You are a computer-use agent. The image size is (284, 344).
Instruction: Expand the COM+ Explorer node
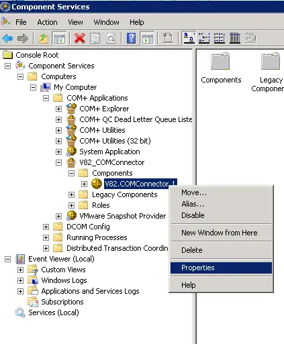click(x=58, y=109)
